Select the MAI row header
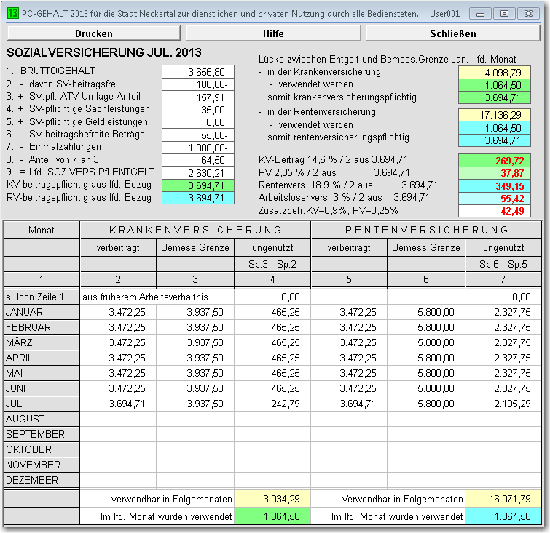This screenshot has width=550, height=533. click(42, 373)
